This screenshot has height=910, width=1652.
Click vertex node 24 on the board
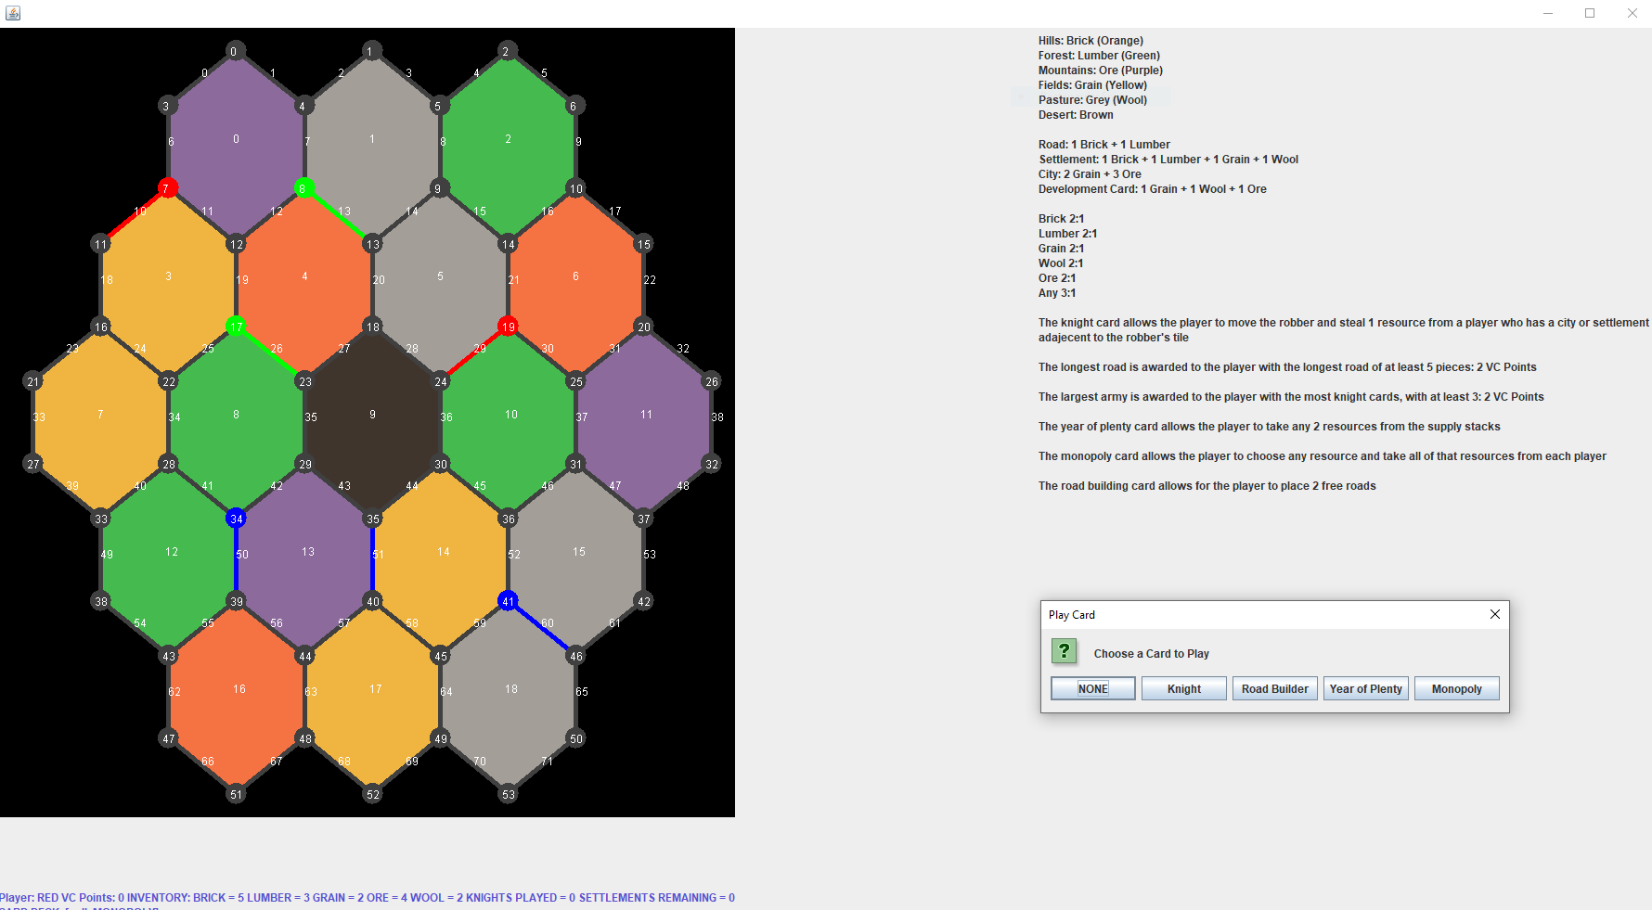[440, 381]
